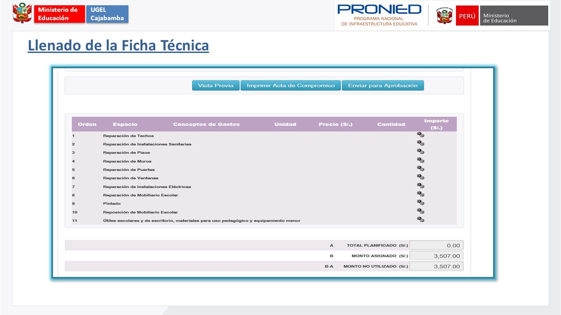Click the Conceptos de Gastos column header
Image resolution: width=561 pixels, height=315 pixels.
(x=206, y=124)
